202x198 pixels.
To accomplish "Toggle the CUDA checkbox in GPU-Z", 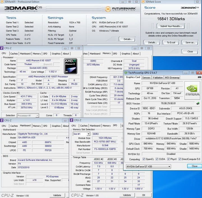I will pyautogui.click(x=157, y=159).
